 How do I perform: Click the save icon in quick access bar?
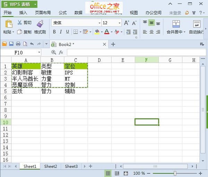11,44
